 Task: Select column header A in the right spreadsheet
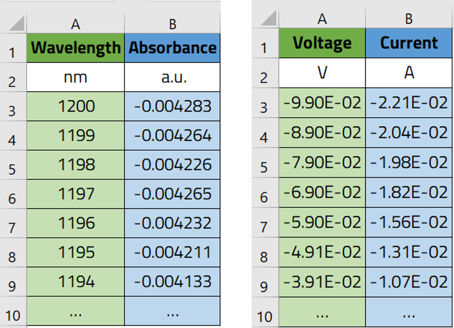322,21
